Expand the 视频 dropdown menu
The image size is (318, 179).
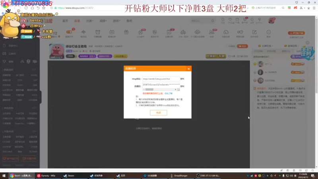(x=103, y=21)
